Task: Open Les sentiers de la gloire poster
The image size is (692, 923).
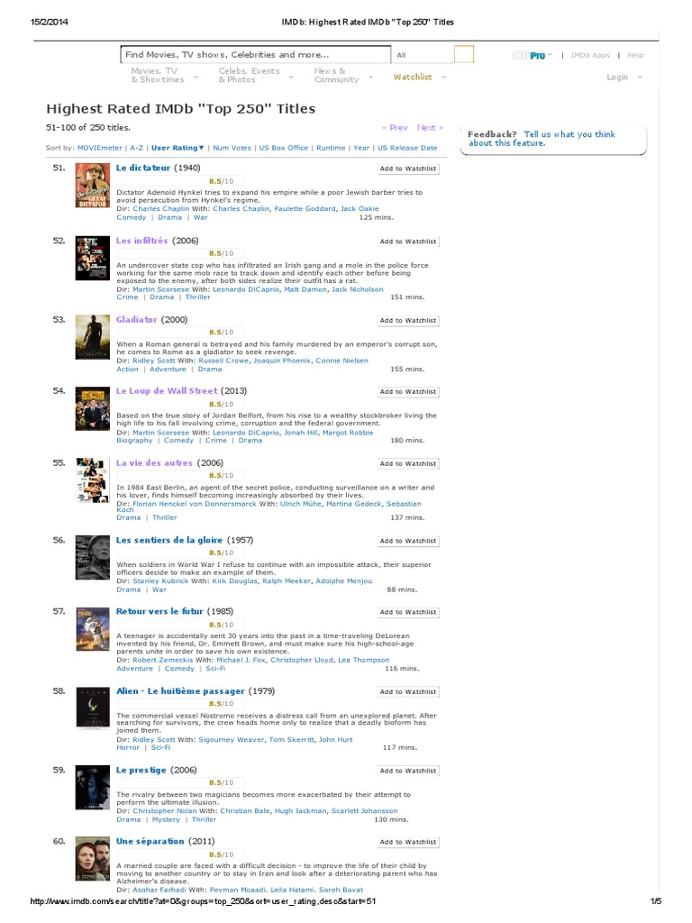Action: (x=93, y=557)
